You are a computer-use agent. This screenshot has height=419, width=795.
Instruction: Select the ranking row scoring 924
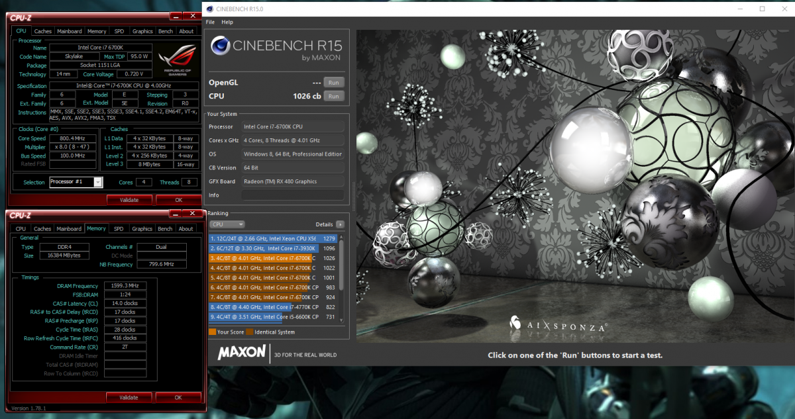point(272,298)
